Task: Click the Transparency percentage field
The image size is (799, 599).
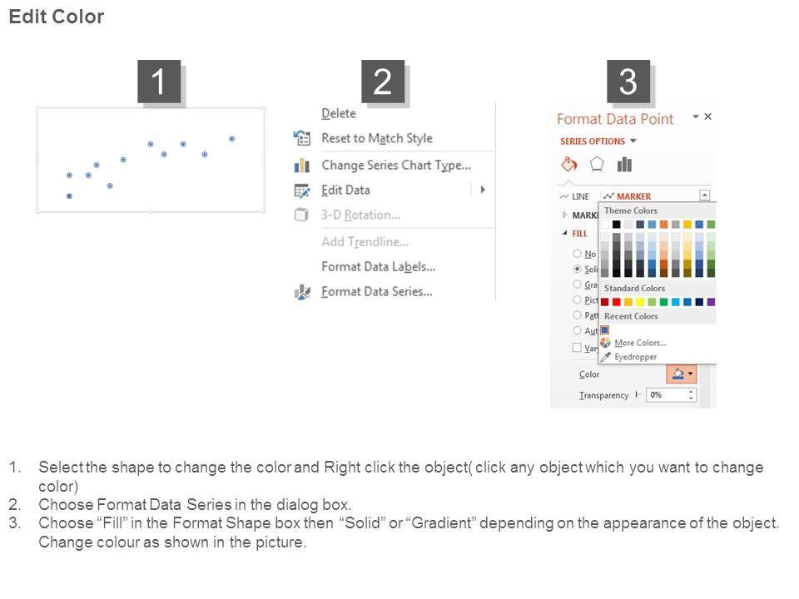Action: pos(667,395)
